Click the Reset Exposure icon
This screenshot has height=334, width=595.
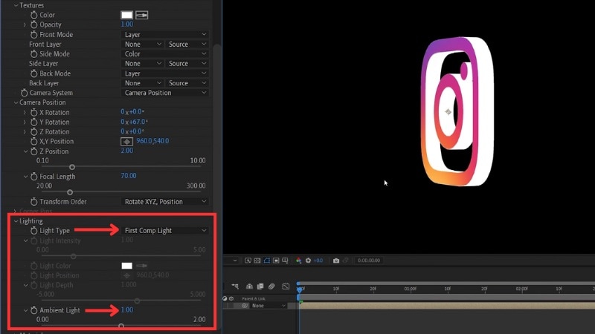click(308, 261)
